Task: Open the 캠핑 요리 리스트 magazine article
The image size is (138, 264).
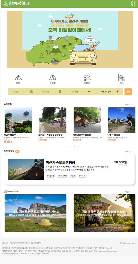Action: (105, 213)
